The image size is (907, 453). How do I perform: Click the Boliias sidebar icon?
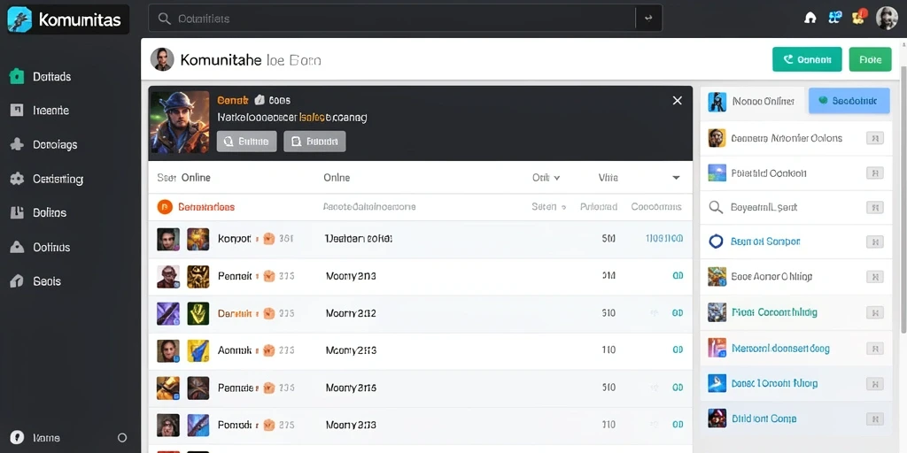(17, 212)
